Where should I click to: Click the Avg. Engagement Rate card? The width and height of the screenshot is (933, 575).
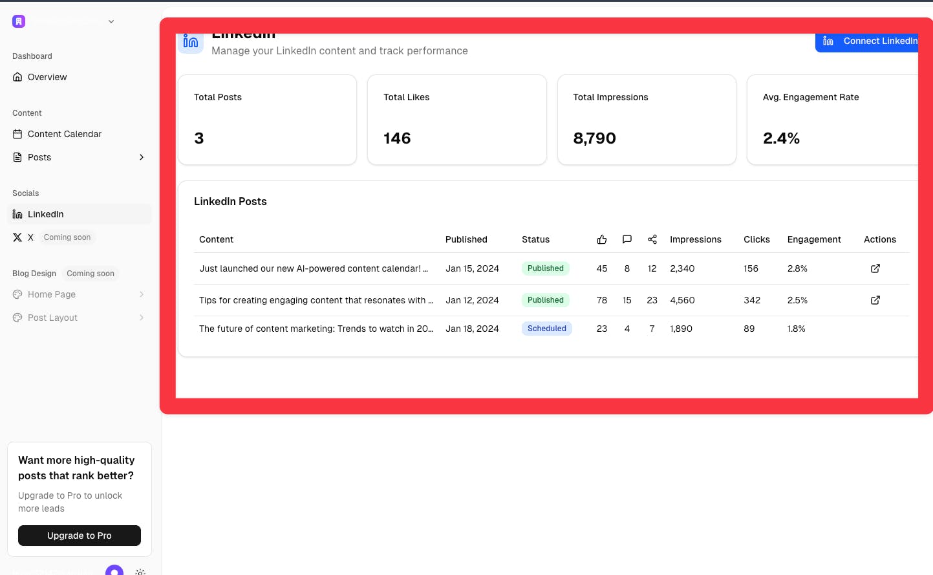[833, 120]
